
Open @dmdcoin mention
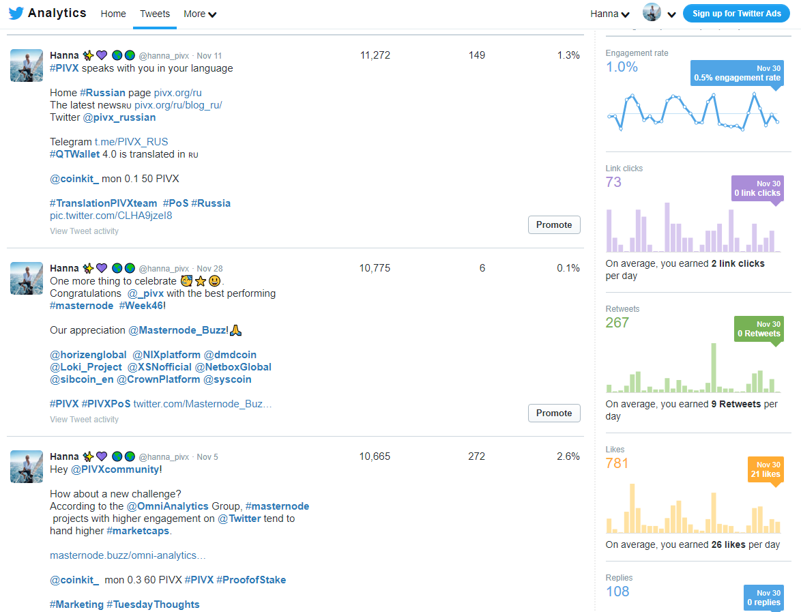point(230,355)
